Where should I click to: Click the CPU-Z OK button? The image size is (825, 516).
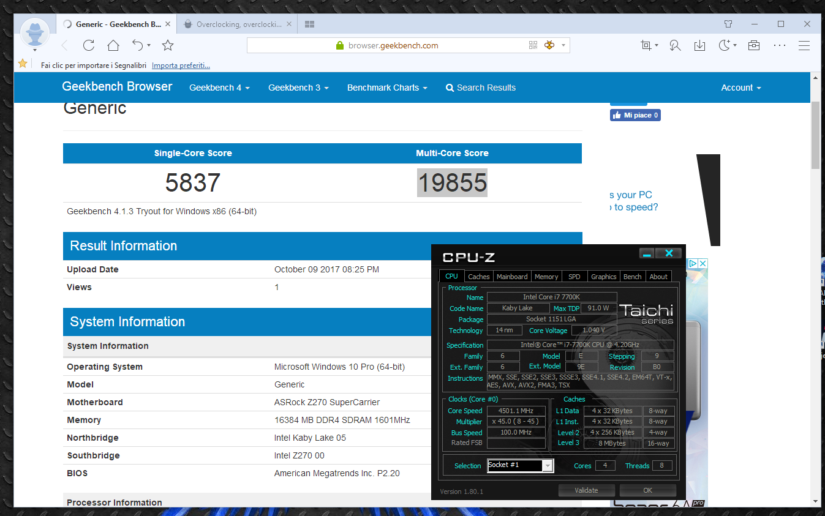(648, 490)
